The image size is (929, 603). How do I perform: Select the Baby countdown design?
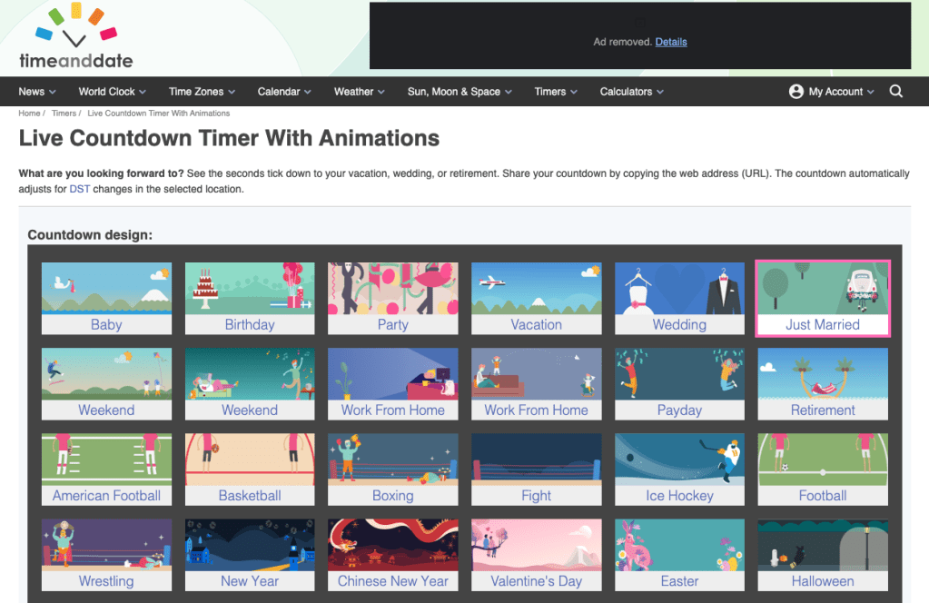(106, 298)
